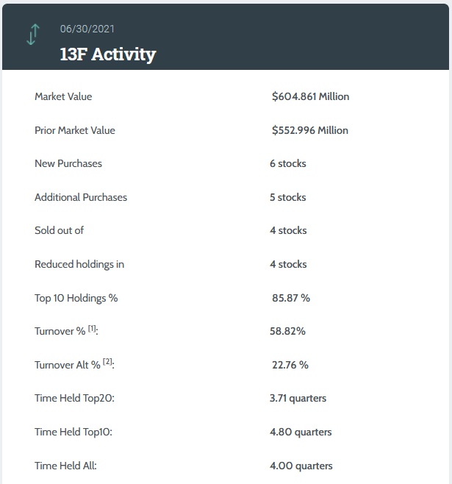This screenshot has width=452, height=484.
Task: Click the up-down arrows activity icon
Action: (32, 35)
